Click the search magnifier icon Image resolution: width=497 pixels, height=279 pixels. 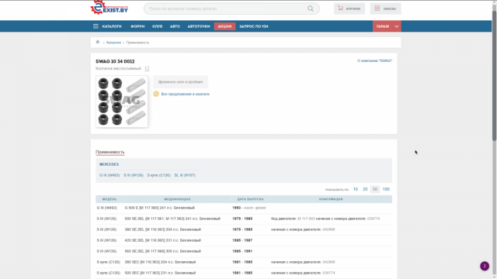(x=311, y=9)
